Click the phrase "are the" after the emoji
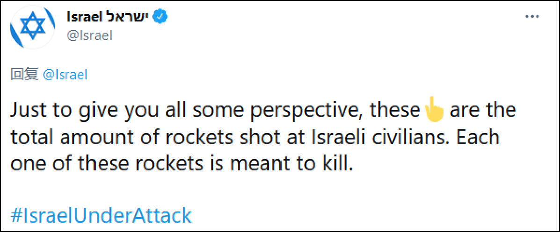Image resolution: width=560 pixels, height=232 pixels. pyautogui.click(x=483, y=111)
